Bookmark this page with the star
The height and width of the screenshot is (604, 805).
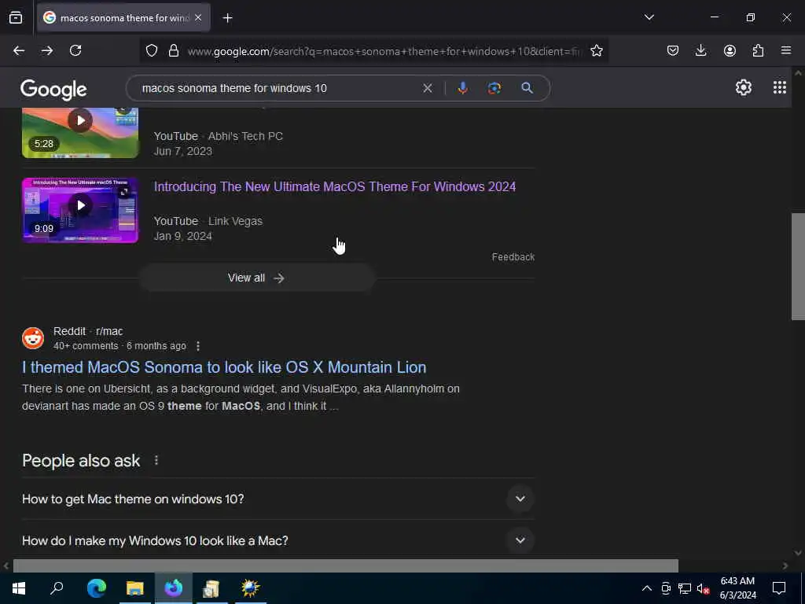596,50
